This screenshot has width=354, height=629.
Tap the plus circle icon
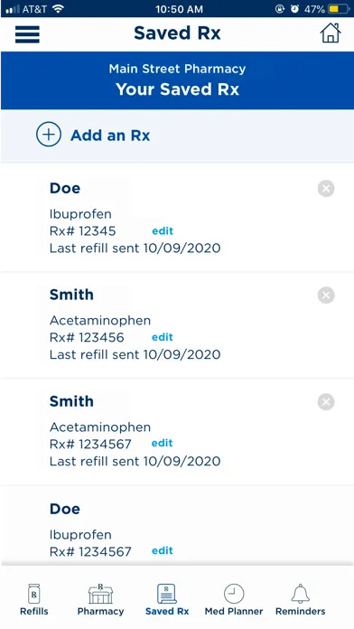click(x=49, y=135)
